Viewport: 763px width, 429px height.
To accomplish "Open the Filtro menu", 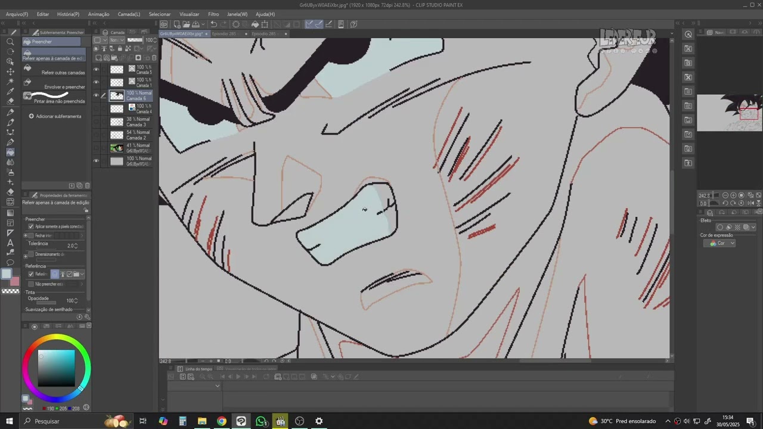I will (x=213, y=14).
